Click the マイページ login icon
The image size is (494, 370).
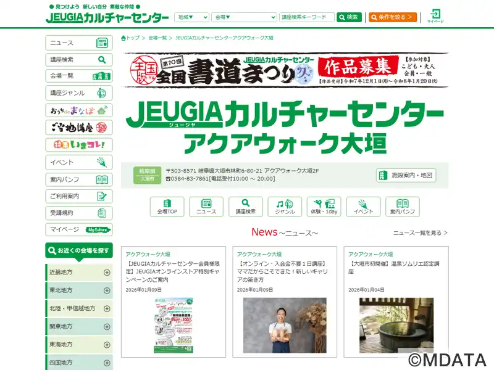435,16
